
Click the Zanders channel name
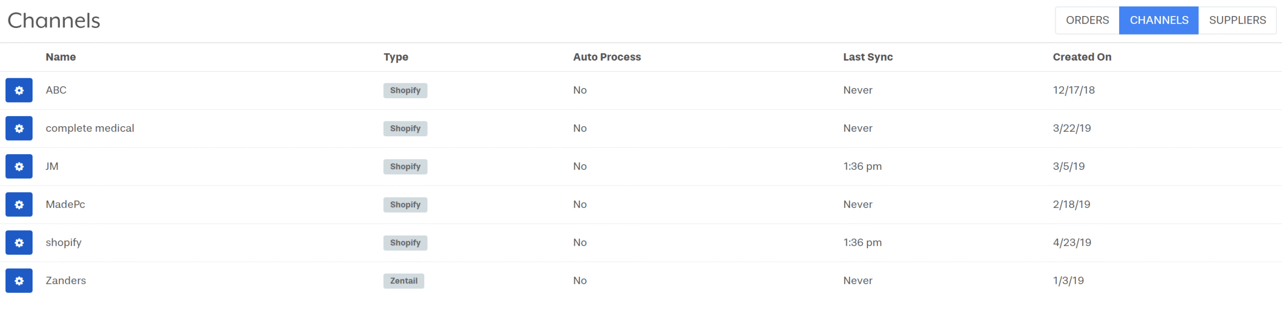pos(66,280)
